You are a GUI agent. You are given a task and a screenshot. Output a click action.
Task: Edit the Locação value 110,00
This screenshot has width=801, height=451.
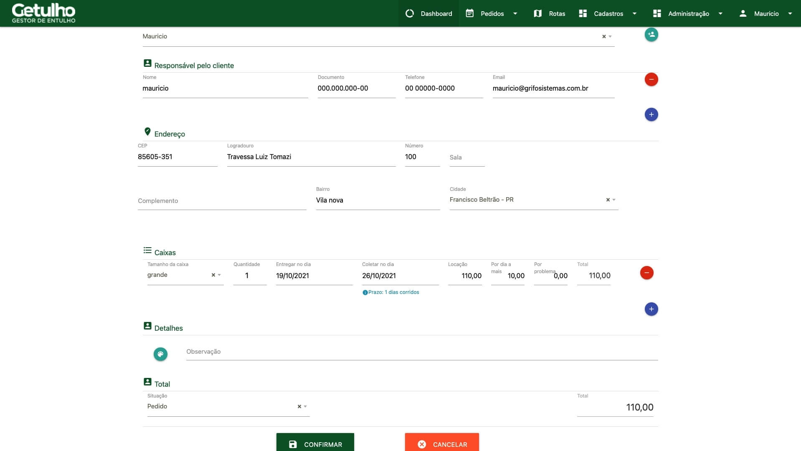pyautogui.click(x=465, y=276)
